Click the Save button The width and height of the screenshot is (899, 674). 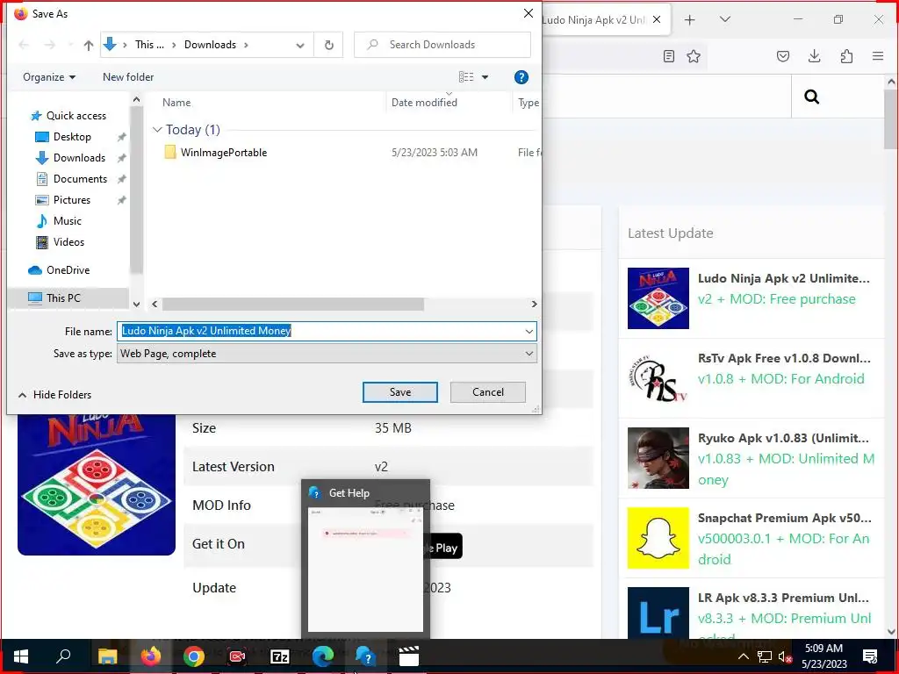pos(399,392)
